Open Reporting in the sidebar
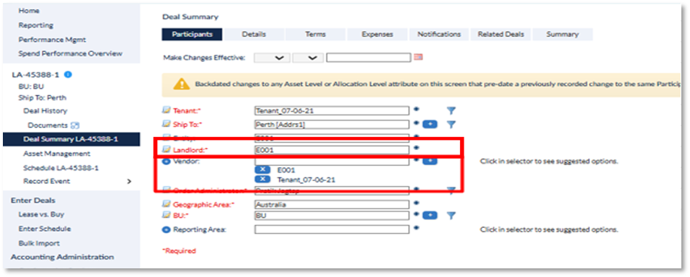The width and height of the screenshot is (690, 277). click(35, 25)
